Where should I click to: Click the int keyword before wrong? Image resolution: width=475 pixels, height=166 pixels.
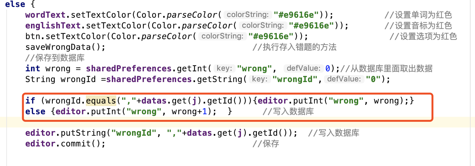tap(33, 68)
